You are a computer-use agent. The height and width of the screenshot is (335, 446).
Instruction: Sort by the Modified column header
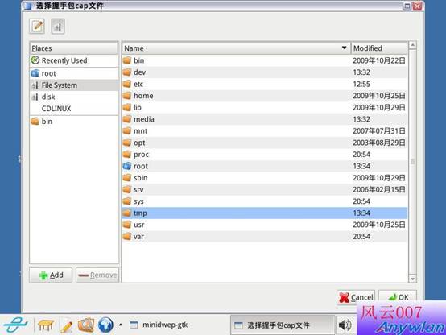pyautogui.click(x=379, y=48)
